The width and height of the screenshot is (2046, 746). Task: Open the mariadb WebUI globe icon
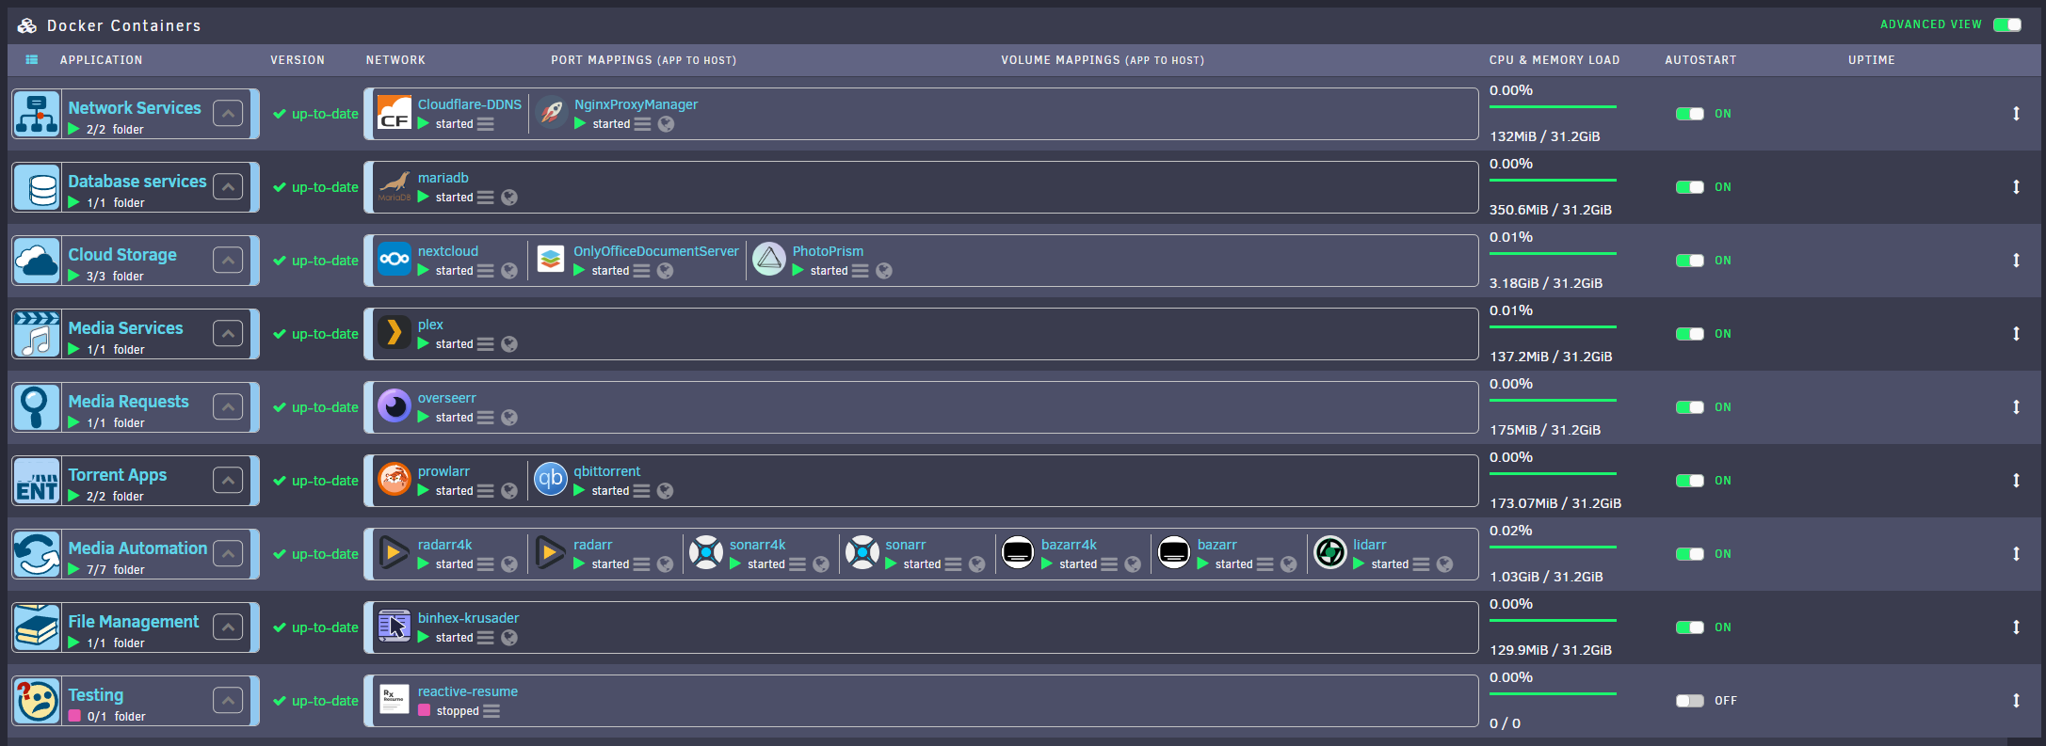click(509, 198)
